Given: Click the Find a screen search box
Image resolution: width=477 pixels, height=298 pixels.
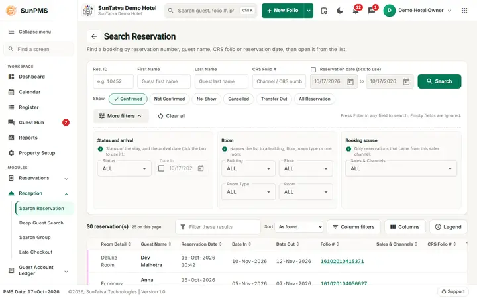Looking at the screenshot, I should click(x=38, y=49).
